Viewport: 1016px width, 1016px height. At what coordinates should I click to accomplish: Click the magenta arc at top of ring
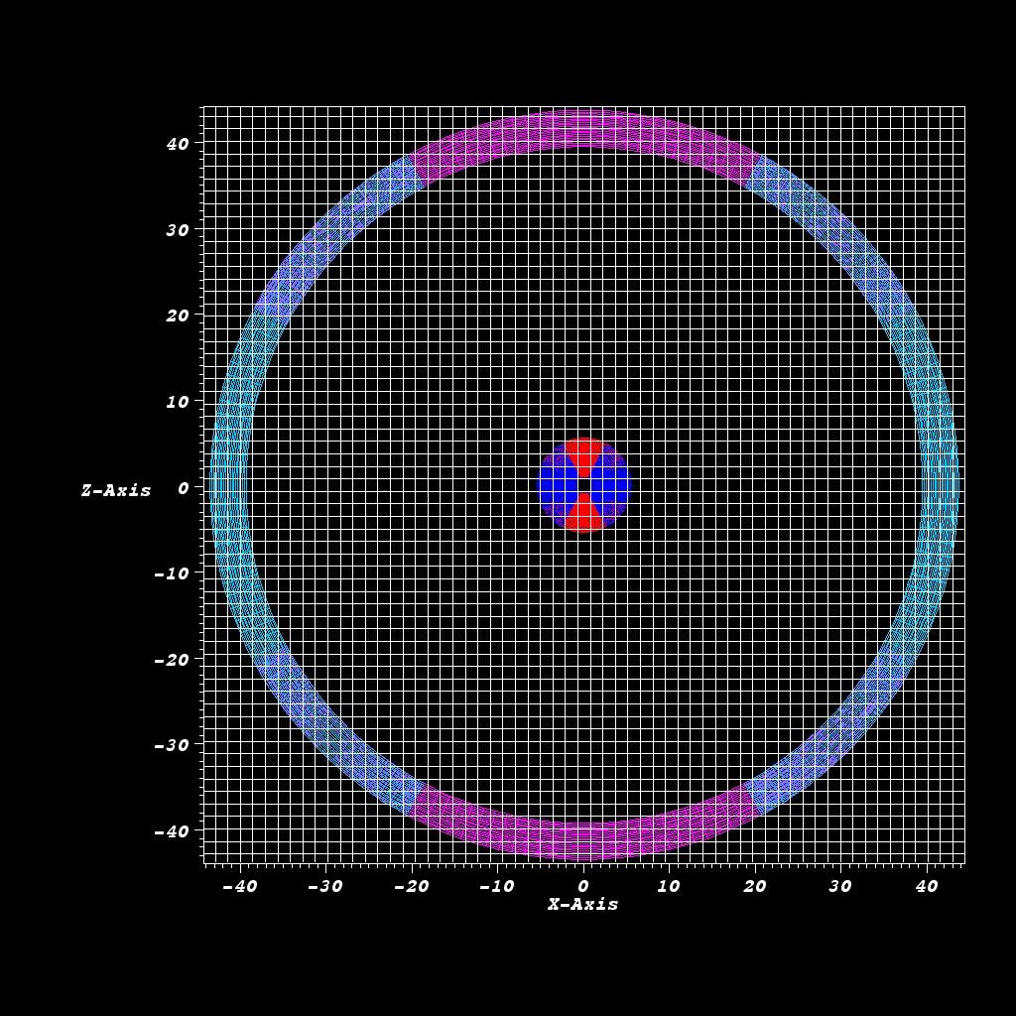pyautogui.click(x=583, y=129)
